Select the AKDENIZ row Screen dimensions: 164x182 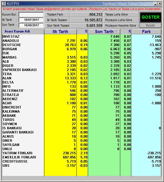(x=82, y=99)
